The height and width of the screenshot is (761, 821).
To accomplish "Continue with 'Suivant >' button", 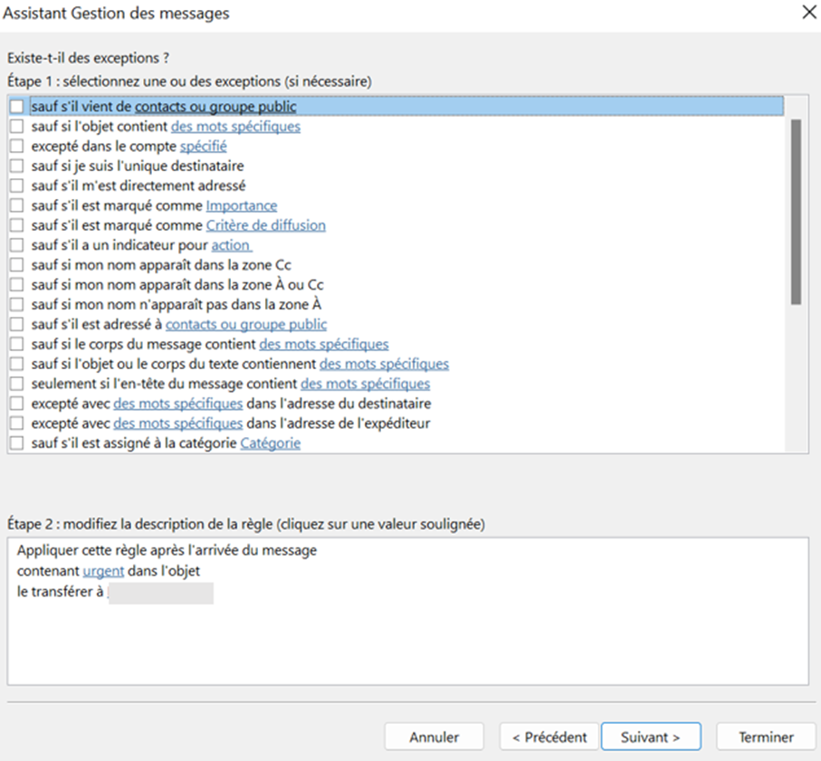I will (x=651, y=737).
